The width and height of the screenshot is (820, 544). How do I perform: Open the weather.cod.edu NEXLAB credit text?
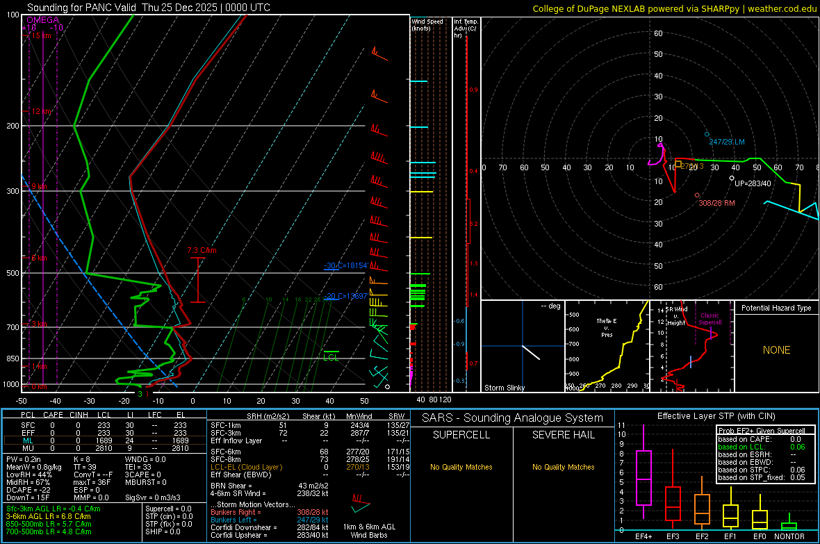point(674,8)
